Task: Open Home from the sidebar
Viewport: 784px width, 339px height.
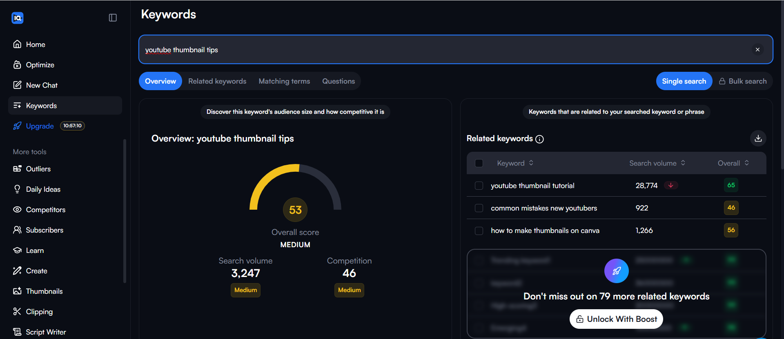Action: pyautogui.click(x=65, y=44)
